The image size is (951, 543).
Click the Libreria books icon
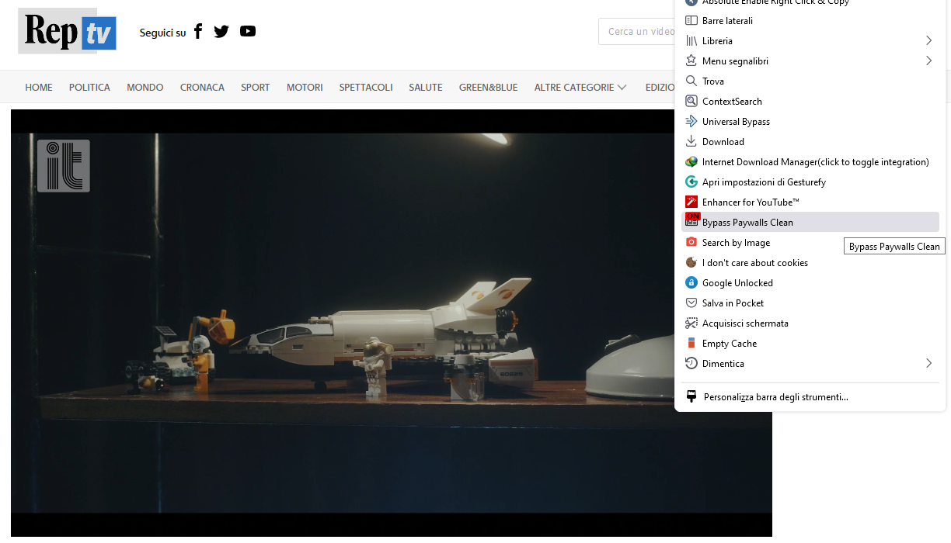click(691, 41)
